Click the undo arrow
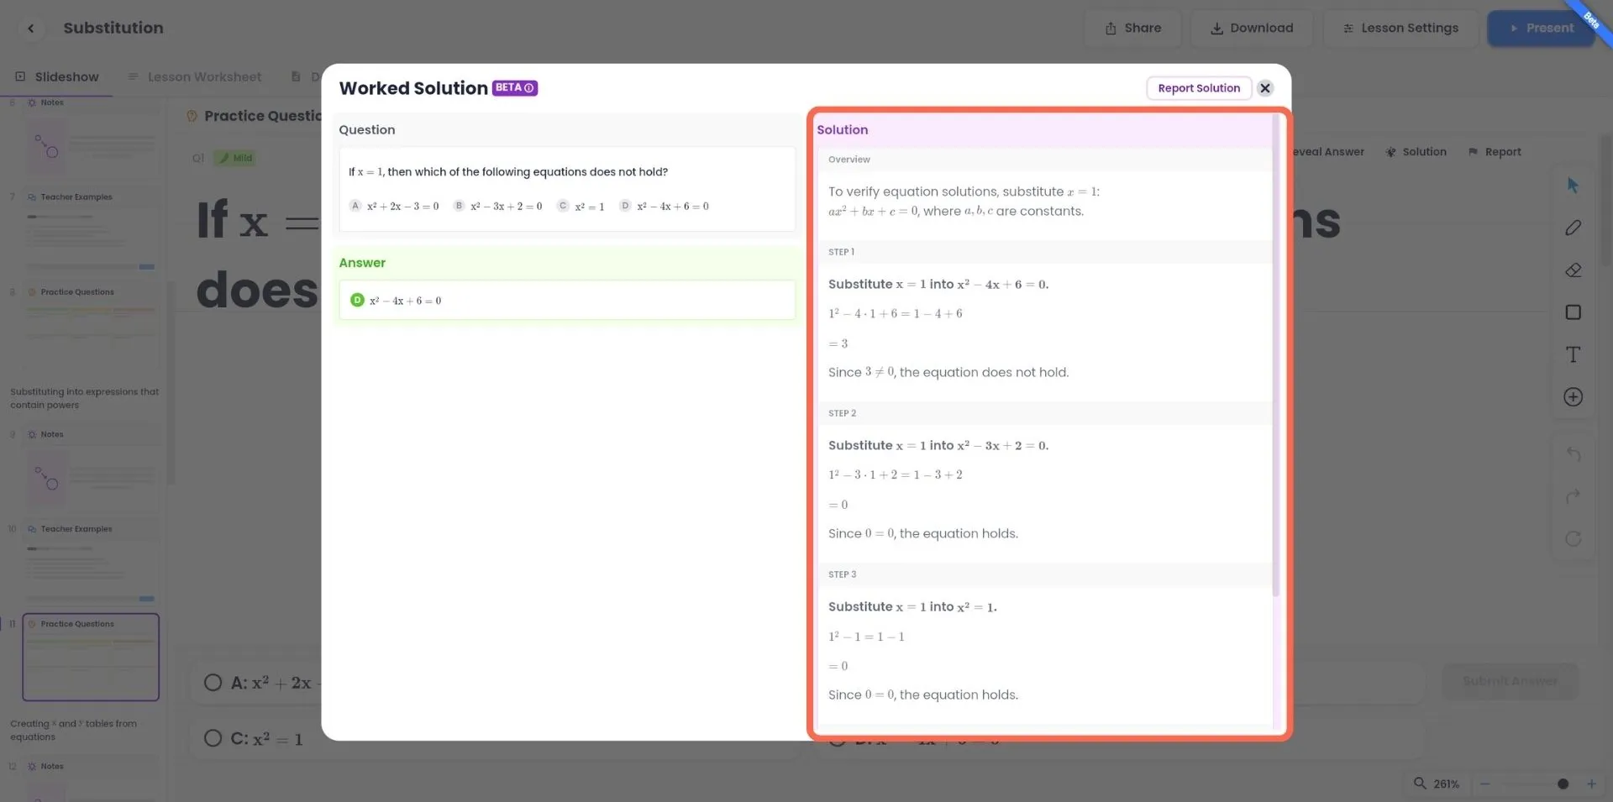 pyautogui.click(x=1573, y=454)
